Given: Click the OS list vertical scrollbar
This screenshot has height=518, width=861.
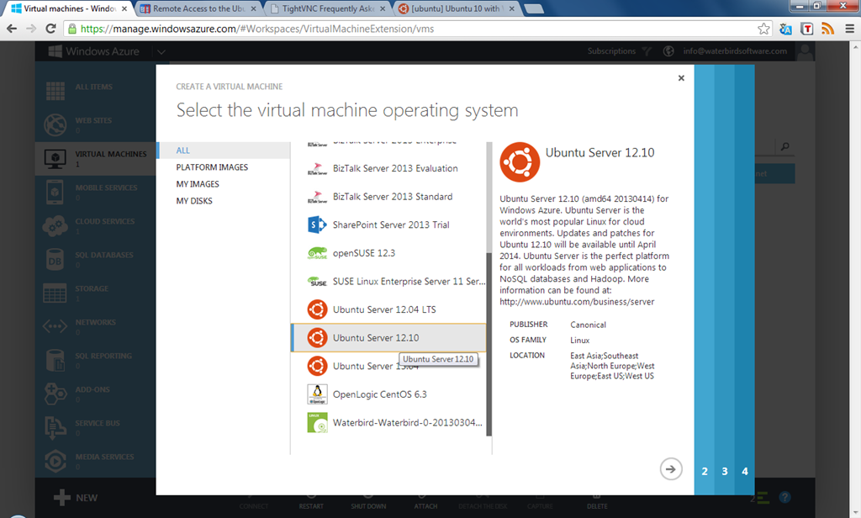Looking at the screenshot, I should [x=489, y=344].
